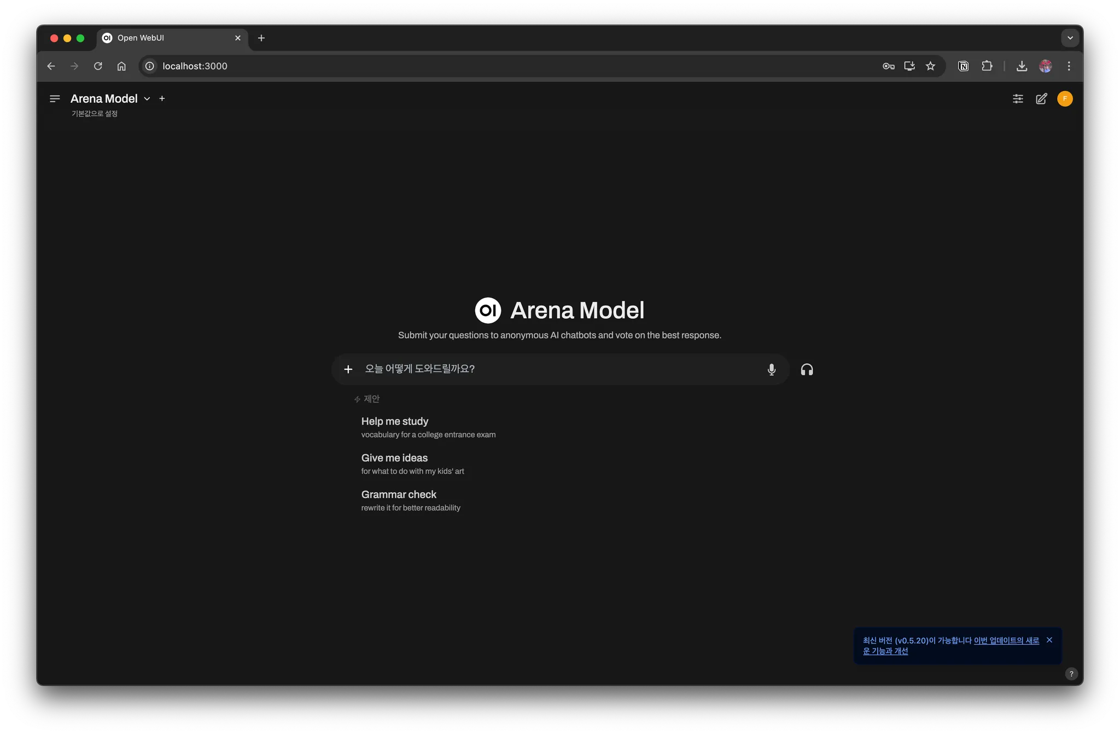Image resolution: width=1120 pixels, height=734 pixels.
Task: Add another model with plus icon
Action: point(162,99)
